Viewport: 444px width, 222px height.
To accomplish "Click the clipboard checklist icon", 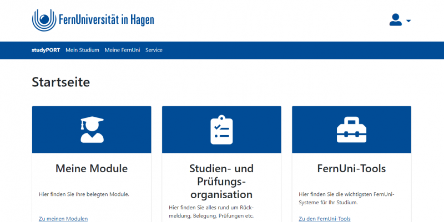I will 221,130.
